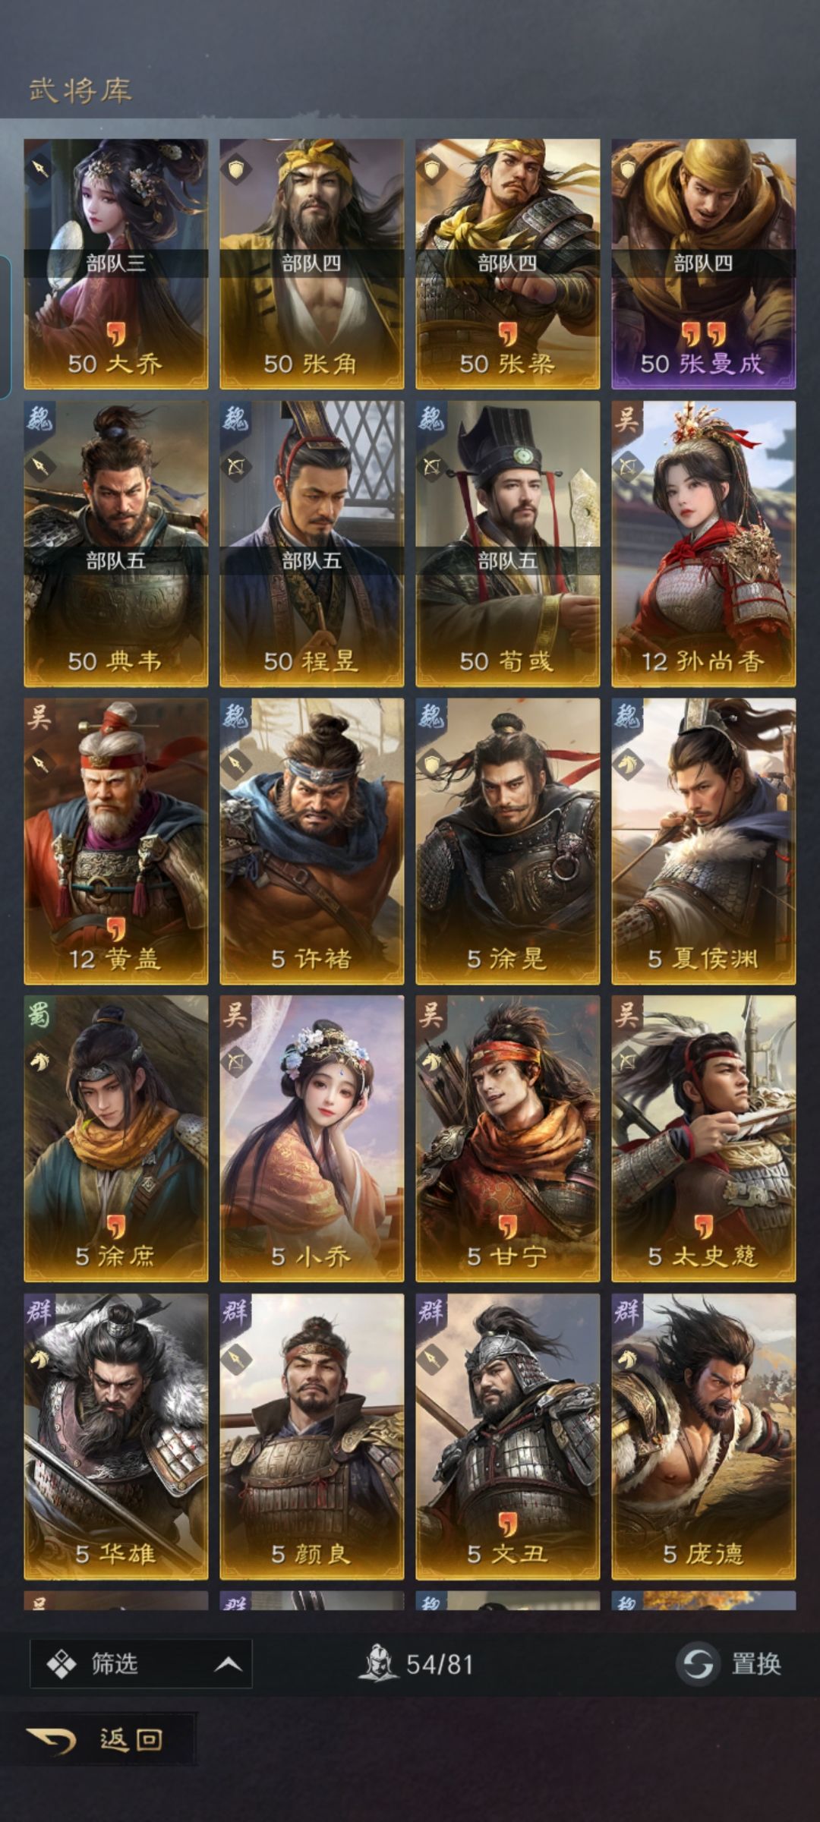Open the 大乔 general card
Viewport: 820px width, 1822px height.
[x=115, y=263]
